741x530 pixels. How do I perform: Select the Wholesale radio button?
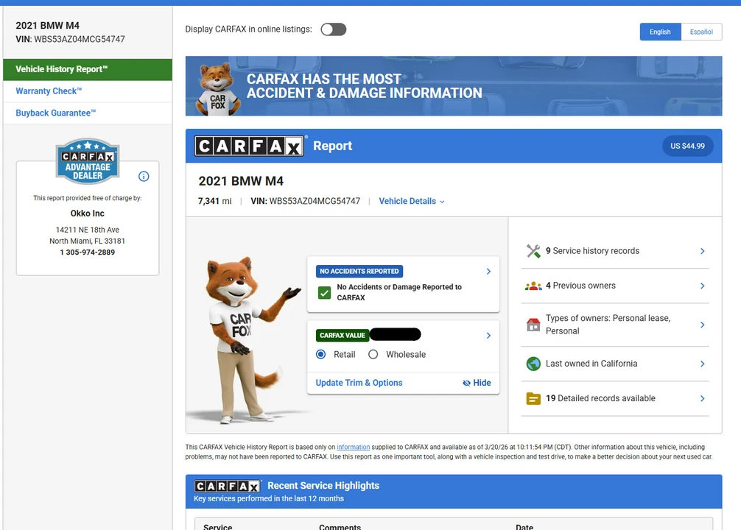click(x=373, y=354)
